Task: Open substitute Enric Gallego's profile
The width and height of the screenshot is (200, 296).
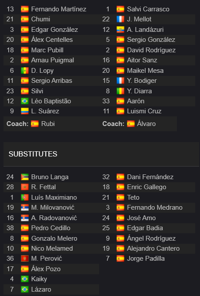Action: point(147,187)
